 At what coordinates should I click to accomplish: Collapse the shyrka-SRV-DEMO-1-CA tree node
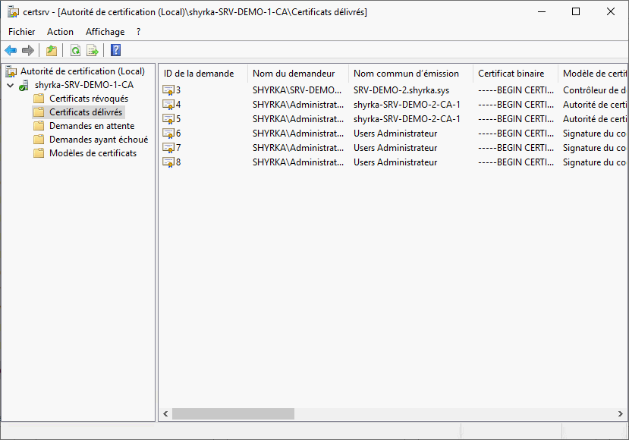10,85
